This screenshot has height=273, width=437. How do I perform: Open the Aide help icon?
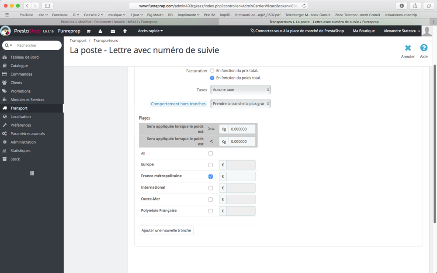point(423,48)
